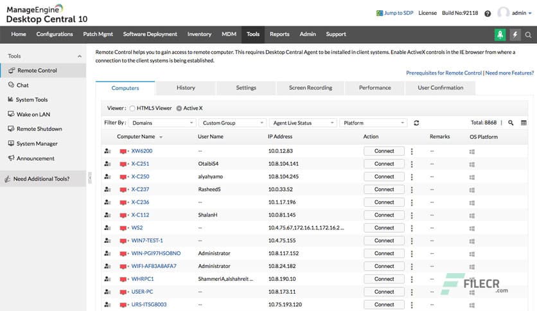Click IP address 10.8.104.141
This screenshot has width=537, height=311.
point(283,164)
